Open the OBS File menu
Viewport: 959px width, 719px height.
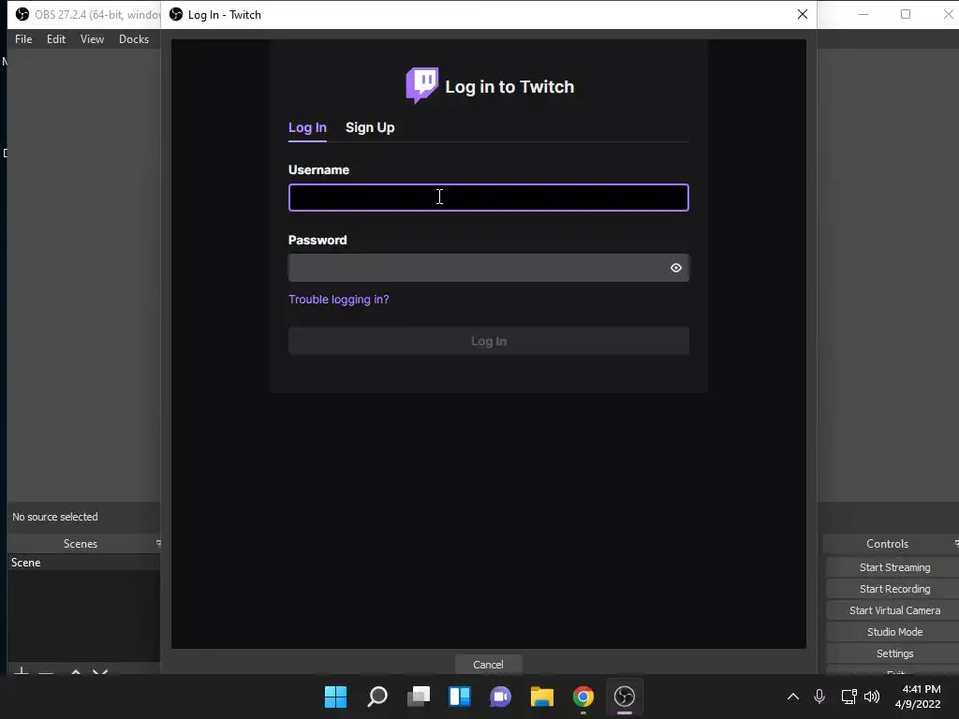(x=23, y=39)
